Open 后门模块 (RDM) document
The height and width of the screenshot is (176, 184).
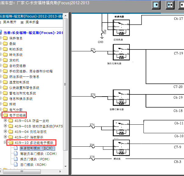coord(33,165)
